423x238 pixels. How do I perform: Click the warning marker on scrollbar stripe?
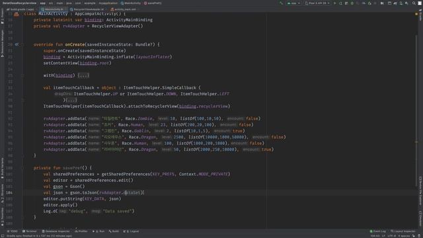[x=416, y=142]
